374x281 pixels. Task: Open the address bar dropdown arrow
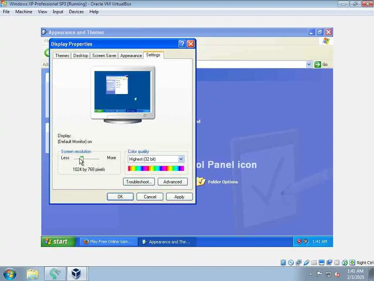[x=309, y=64]
